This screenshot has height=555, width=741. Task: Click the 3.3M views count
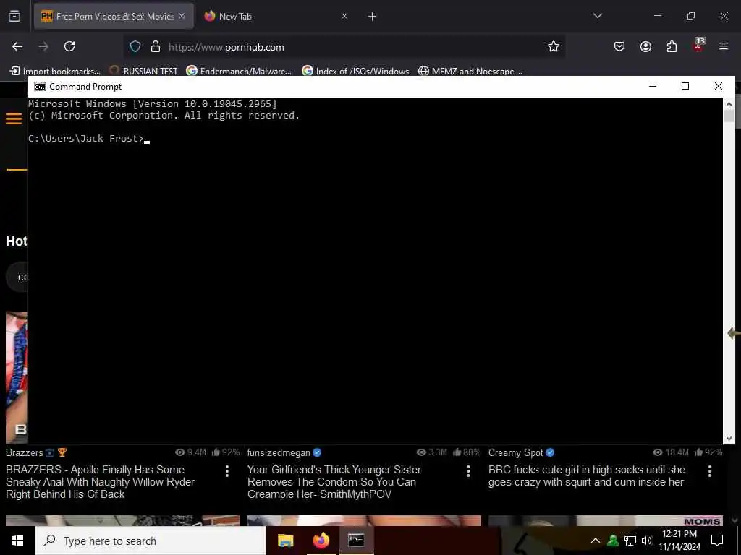(437, 452)
